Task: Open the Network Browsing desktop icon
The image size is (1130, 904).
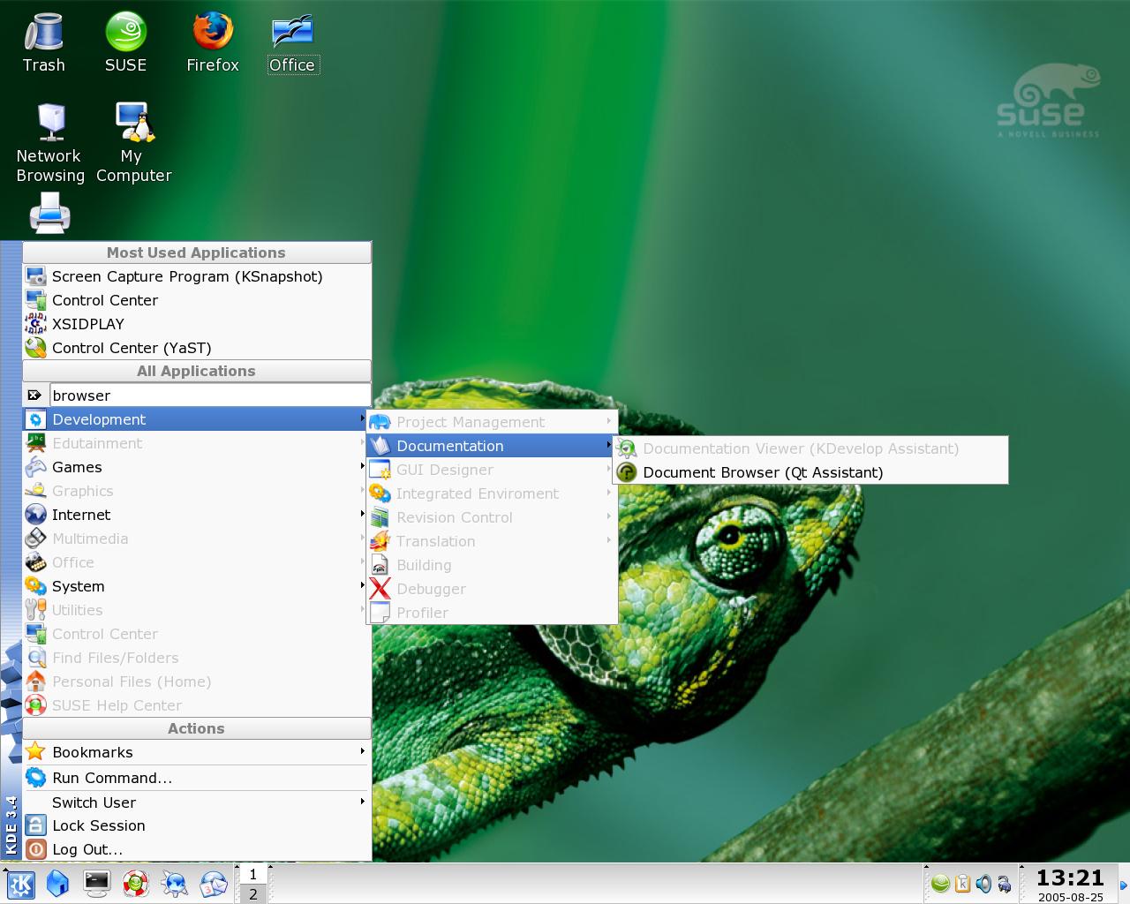Action: click(x=50, y=143)
